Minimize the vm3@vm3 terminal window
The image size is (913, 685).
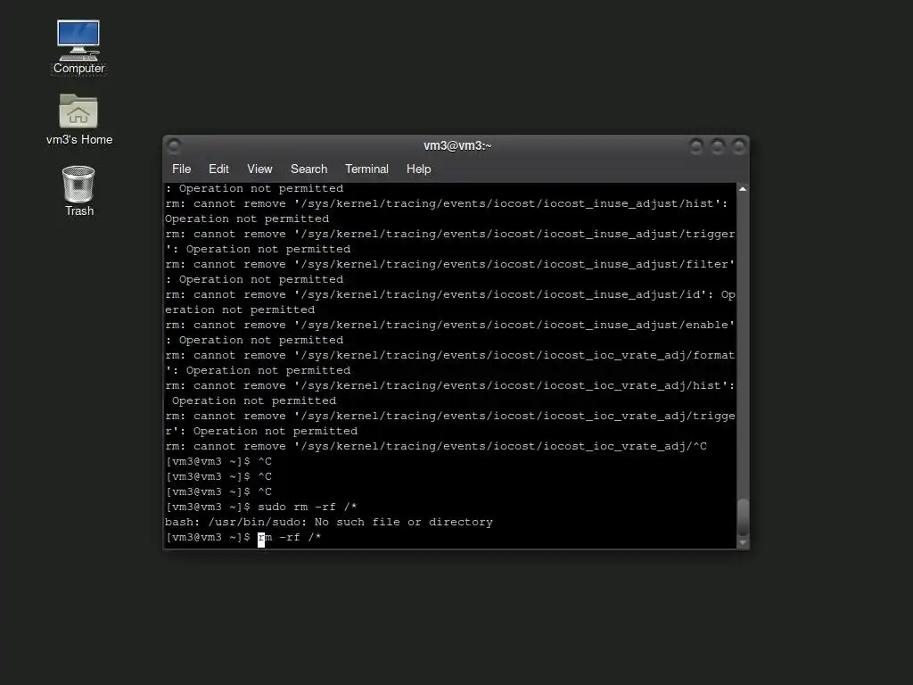(x=695, y=145)
